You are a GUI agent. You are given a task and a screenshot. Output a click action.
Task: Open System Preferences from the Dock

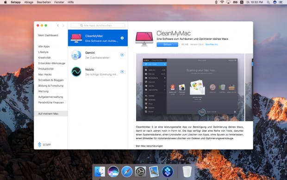point(140,172)
